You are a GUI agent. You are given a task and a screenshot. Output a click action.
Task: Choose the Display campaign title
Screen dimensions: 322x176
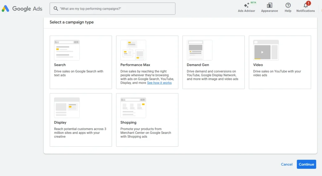coord(60,122)
